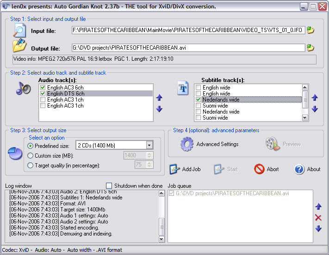
Task: Select the last Suomi wide subtitle row
Action: tap(248, 118)
